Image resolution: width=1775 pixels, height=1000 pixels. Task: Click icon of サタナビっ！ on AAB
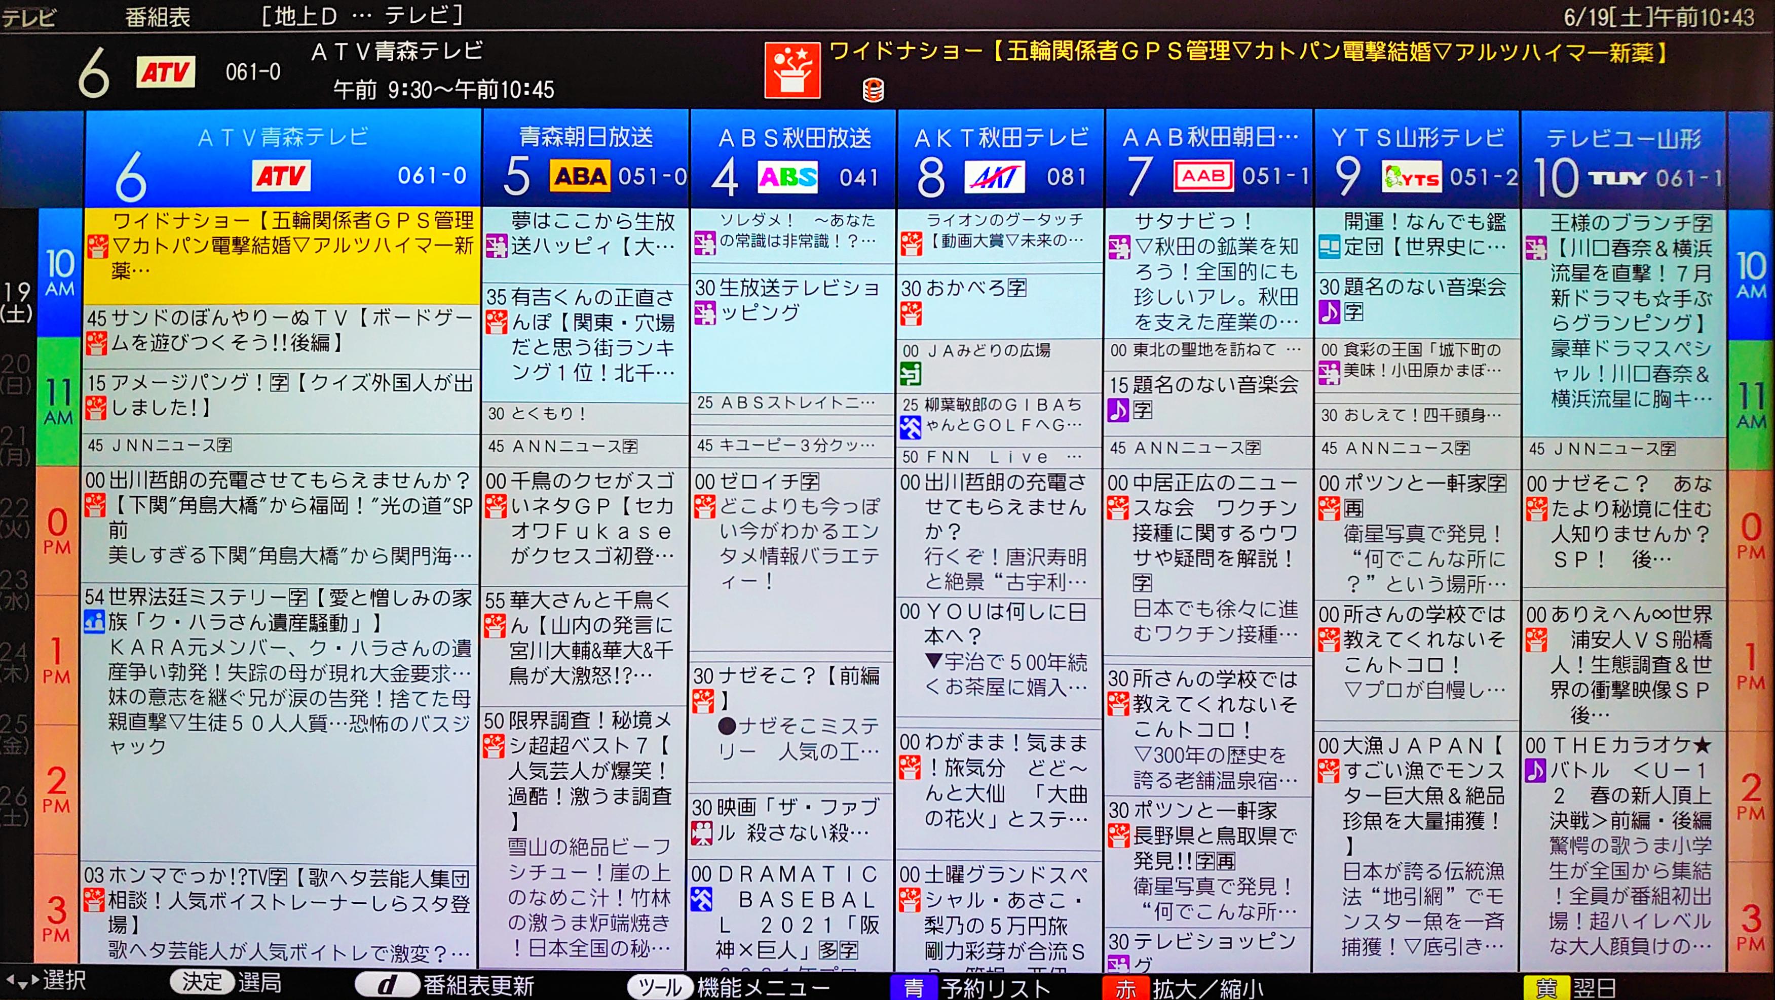[1119, 248]
